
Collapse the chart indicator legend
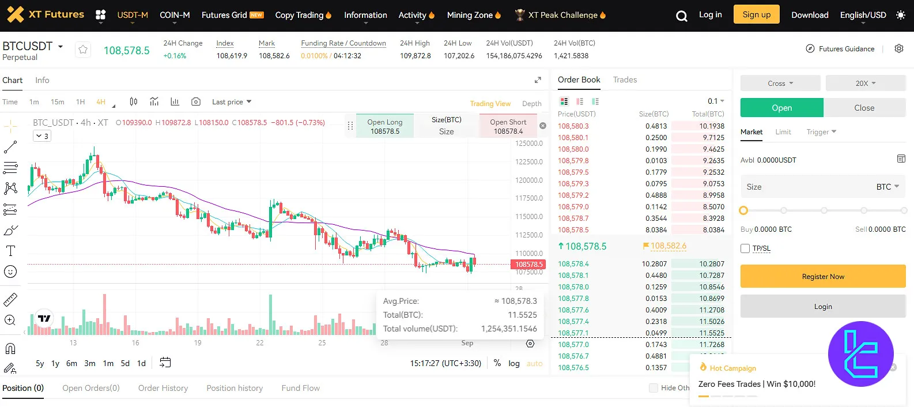(x=42, y=136)
